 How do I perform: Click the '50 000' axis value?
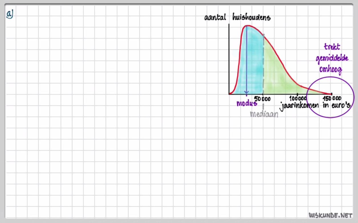point(263,99)
